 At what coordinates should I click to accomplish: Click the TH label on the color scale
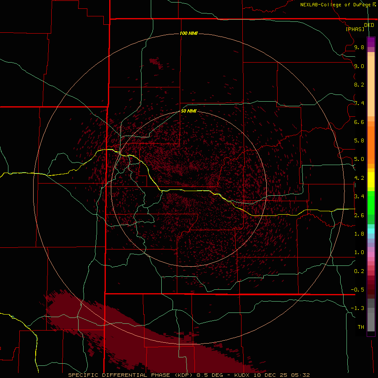[361, 327]
